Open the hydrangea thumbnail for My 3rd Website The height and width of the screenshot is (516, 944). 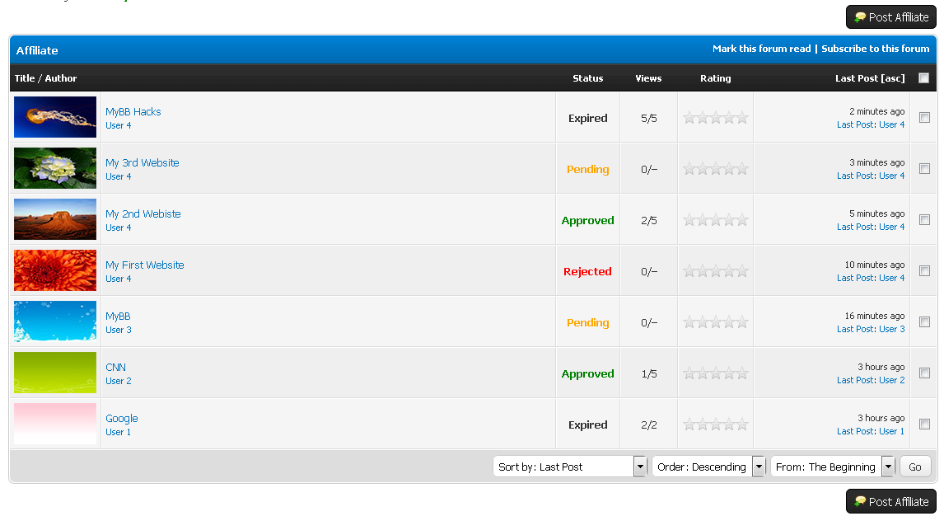coord(55,168)
